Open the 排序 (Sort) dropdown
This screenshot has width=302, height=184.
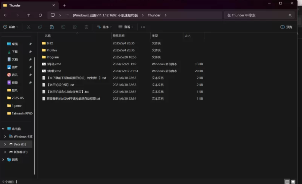tap(104, 27)
